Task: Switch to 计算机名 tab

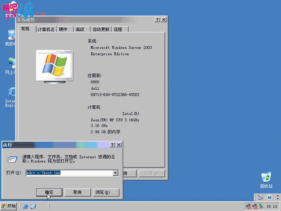Action: 46,29
